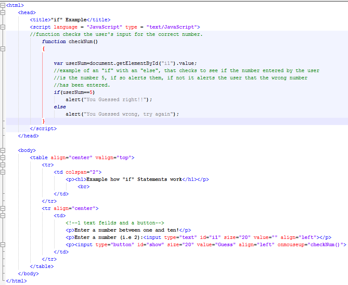The height and width of the screenshot is (285, 348).
Task: Click the </table> closing tag
Action: [x=42, y=266]
